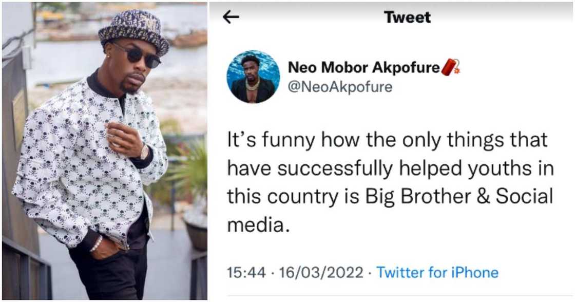Viewport: 575px width, 302px height.
Task: Click the 15:44 tweet timestamp
Action: (x=244, y=272)
